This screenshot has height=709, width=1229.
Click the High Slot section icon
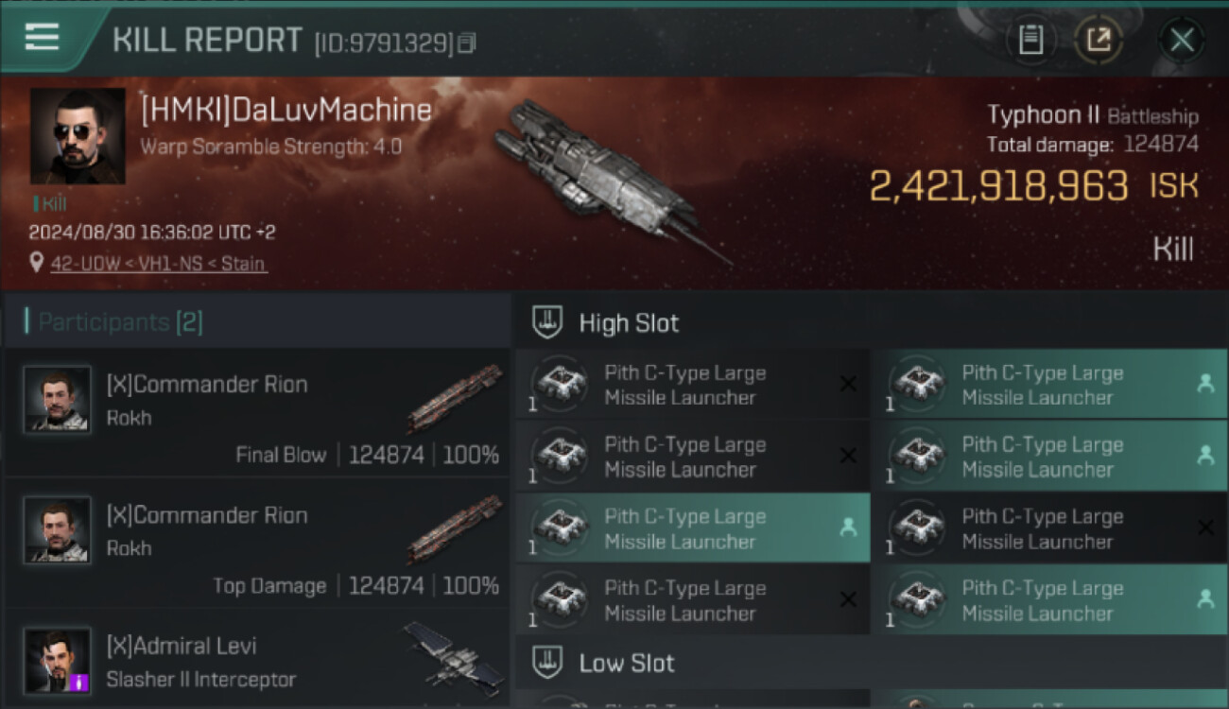point(548,322)
